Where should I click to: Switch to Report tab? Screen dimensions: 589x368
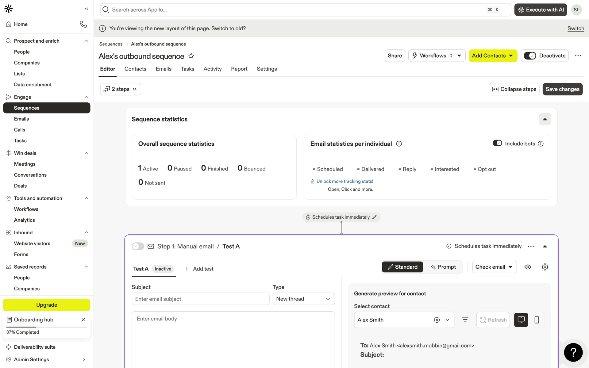[239, 69]
